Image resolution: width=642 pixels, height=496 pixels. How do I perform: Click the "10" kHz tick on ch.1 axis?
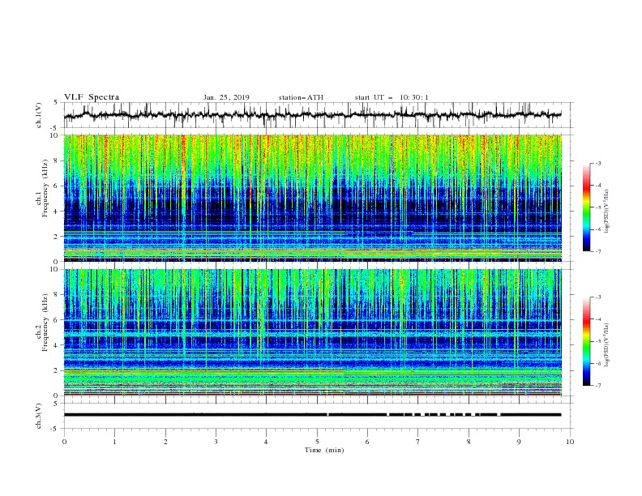56,135
